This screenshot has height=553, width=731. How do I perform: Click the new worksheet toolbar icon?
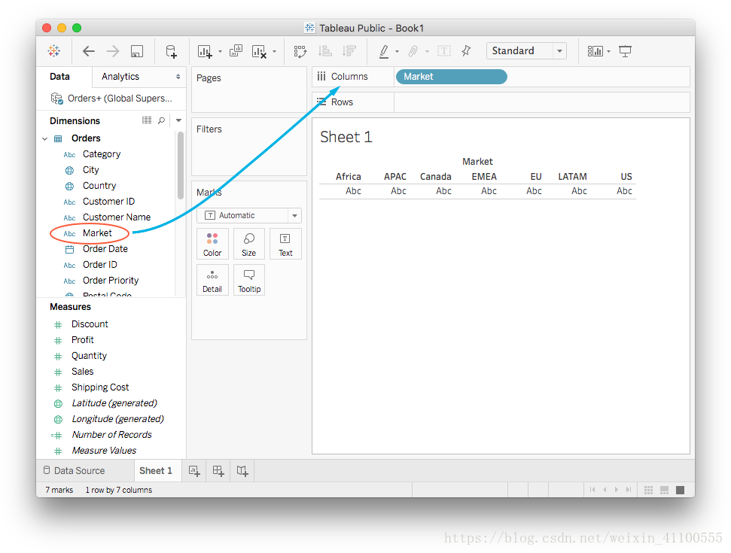(205, 51)
